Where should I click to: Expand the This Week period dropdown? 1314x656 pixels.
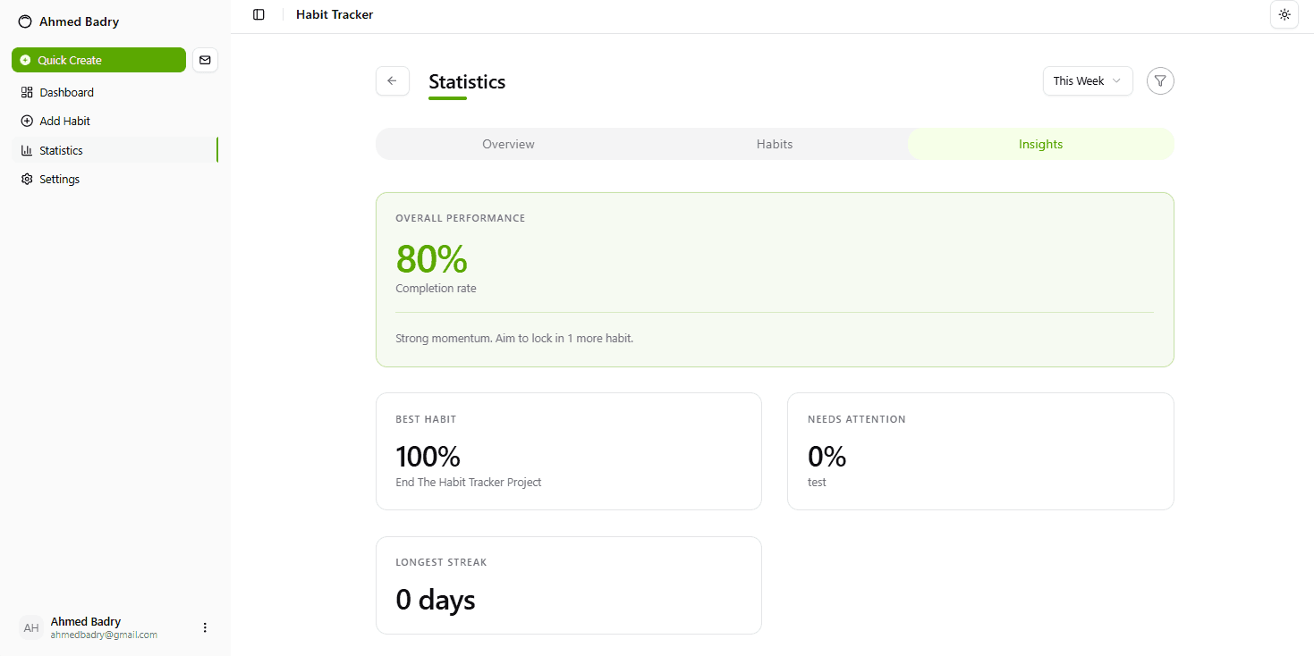click(x=1088, y=80)
